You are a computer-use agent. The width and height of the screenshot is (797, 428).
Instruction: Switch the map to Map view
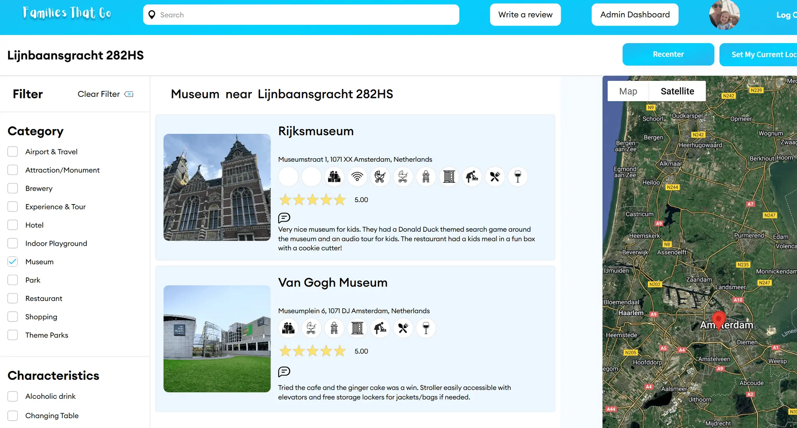pyautogui.click(x=628, y=91)
